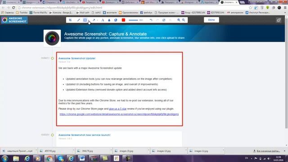288x162 pixels.
Task: Zoom in on the screenshot
Action: click(179, 20)
